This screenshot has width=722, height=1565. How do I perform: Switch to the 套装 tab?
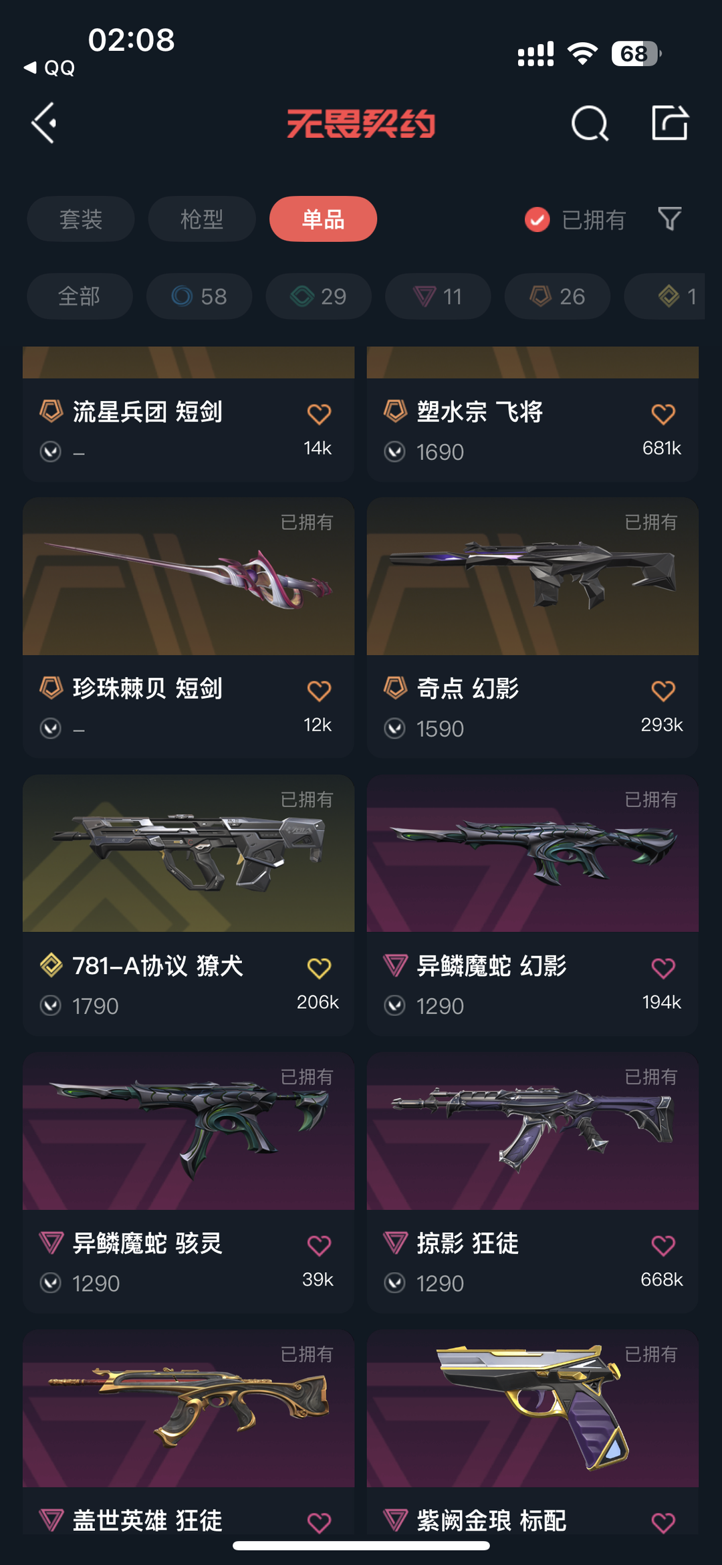coord(81,219)
